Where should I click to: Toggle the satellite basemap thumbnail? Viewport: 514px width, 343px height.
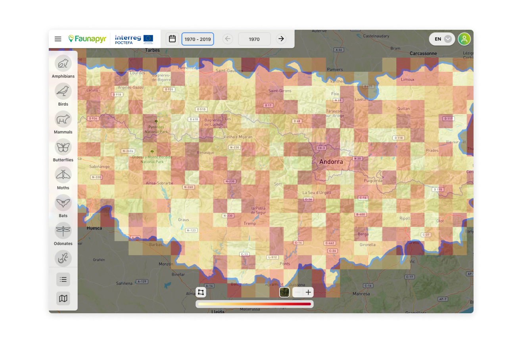click(x=284, y=292)
